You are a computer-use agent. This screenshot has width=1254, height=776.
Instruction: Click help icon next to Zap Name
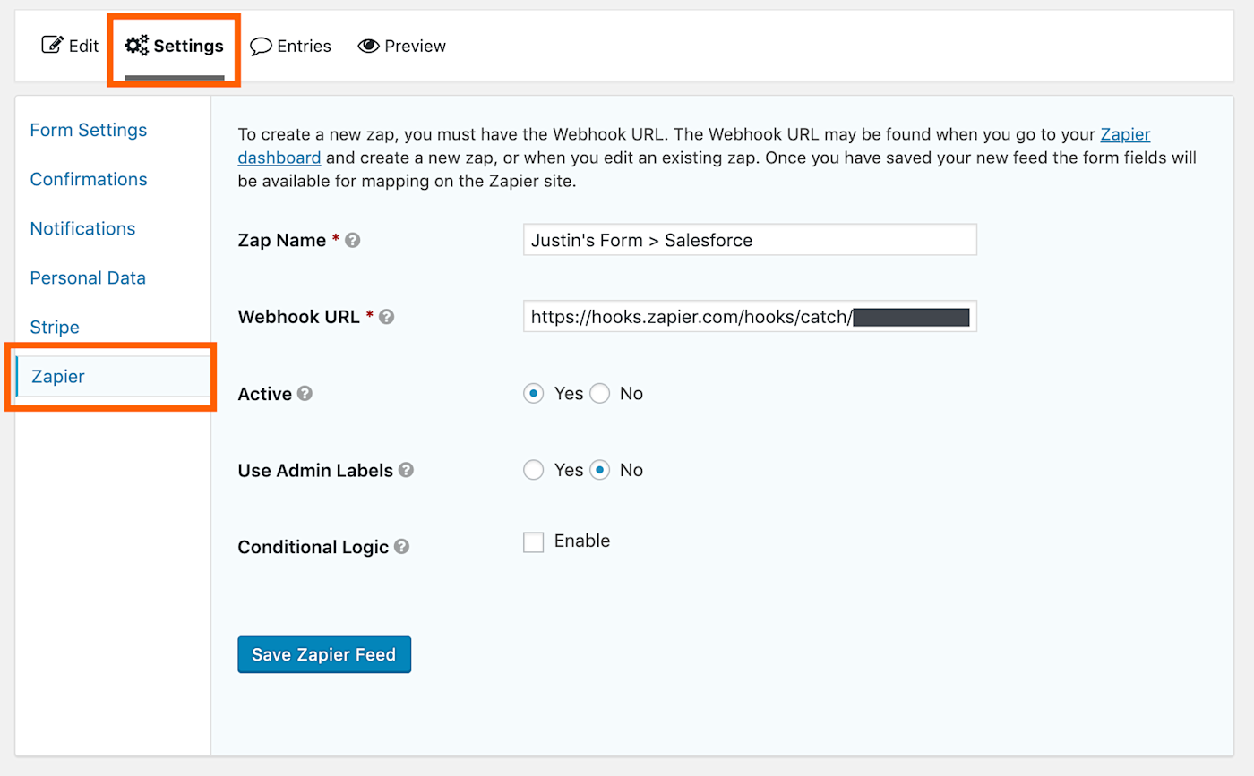pyautogui.click(x=353, y=241)
